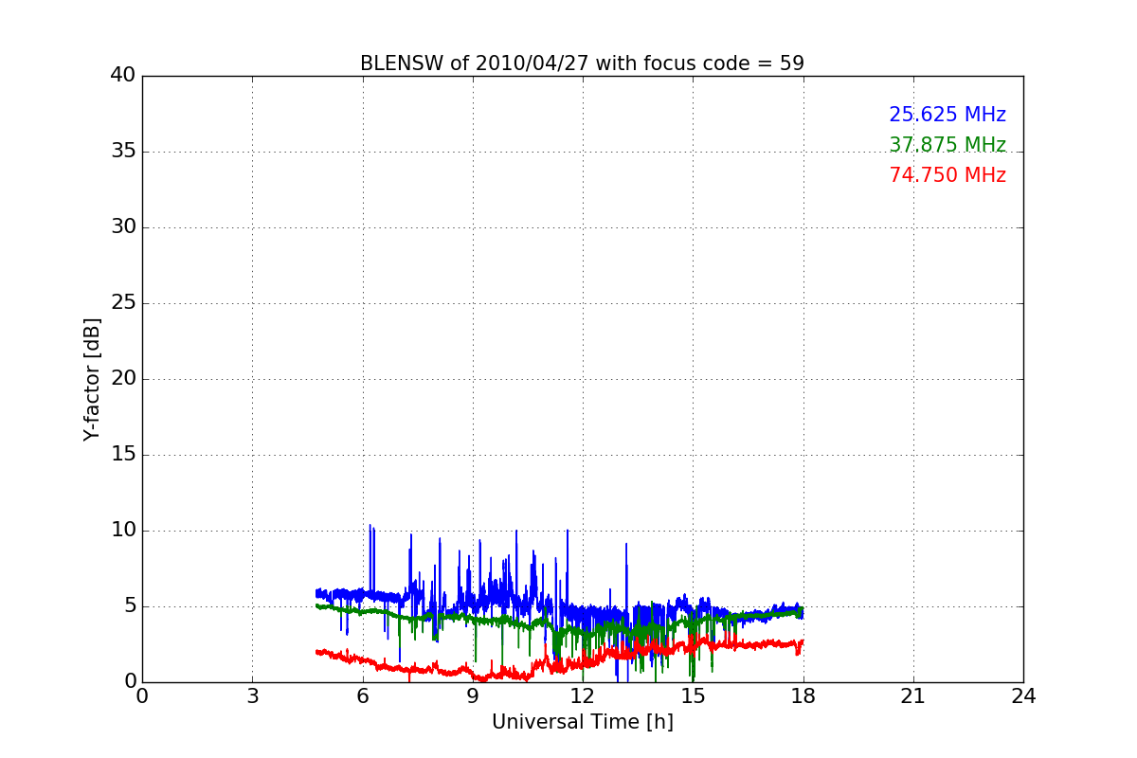Viewport: 1137px width, 758px height.
Task: Click the y-axis tick label 40
Action: 123,76
